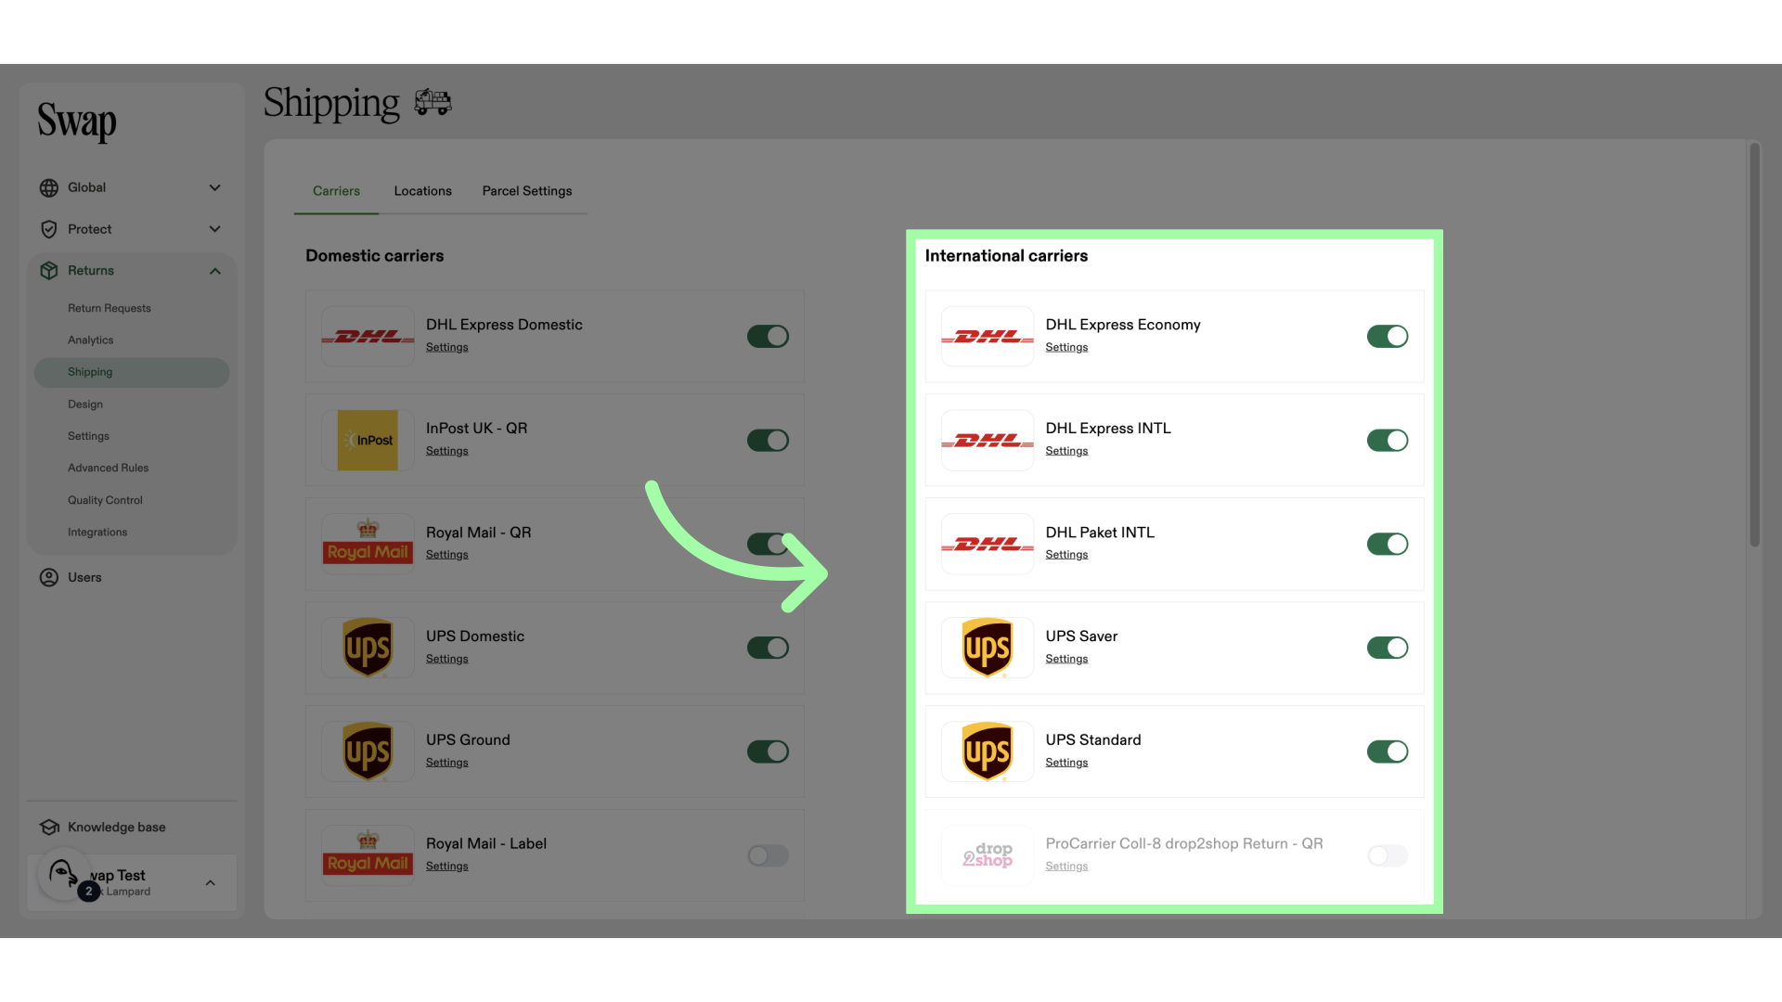Screen dimensions: 1782x1002
Task: Click the drop2shop logo thumbnail
Action: (988, 855)
